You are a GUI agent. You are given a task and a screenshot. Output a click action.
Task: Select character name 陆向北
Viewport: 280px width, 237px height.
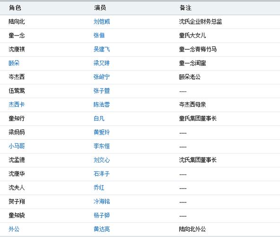(17, 22)
